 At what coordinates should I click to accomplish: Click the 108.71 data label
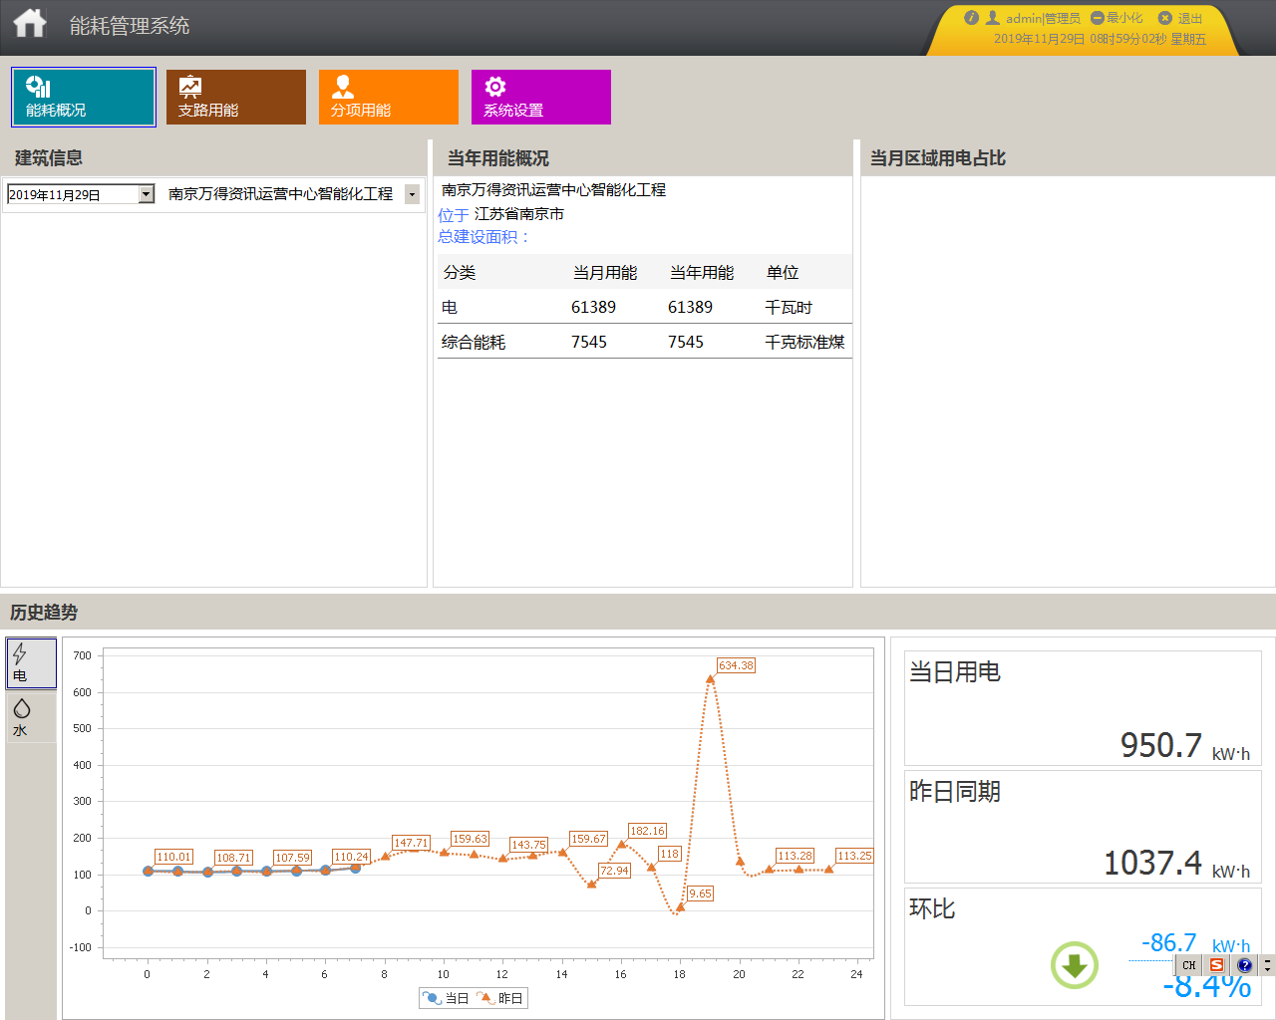click(x=233, y=858)
